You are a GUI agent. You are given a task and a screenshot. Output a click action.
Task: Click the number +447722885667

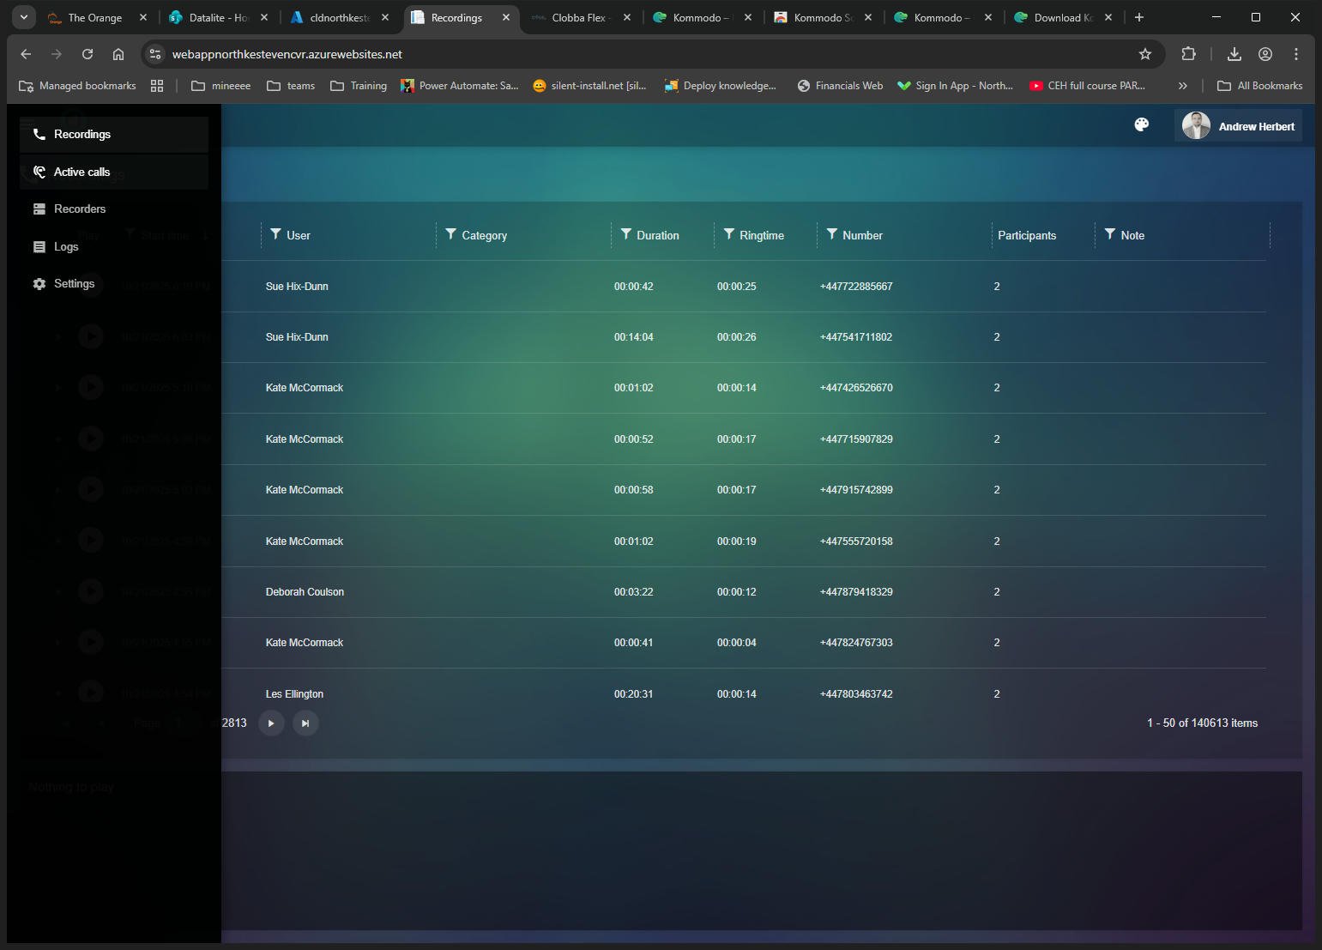[856, 287]
